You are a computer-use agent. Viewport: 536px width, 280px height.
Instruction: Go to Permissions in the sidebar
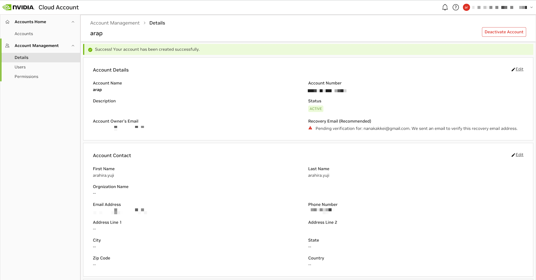click(x=27, y=77)
